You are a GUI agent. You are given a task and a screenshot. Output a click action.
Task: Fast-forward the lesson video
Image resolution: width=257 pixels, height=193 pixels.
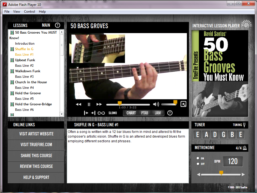[x=99, y=104]
